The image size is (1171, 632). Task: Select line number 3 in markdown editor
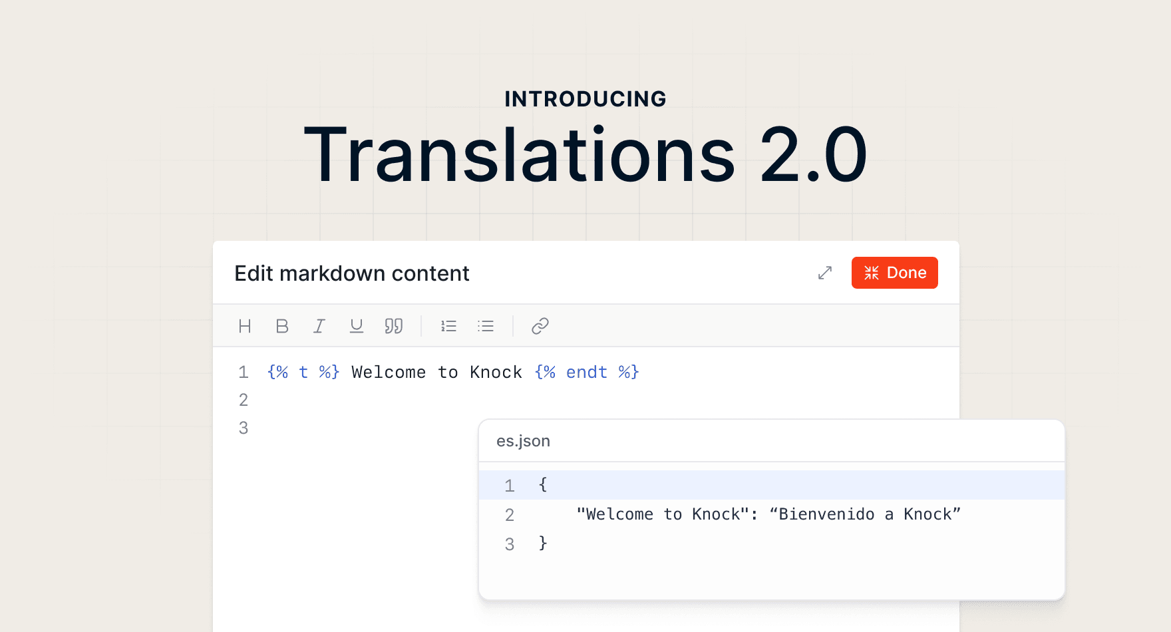point(244,428)
